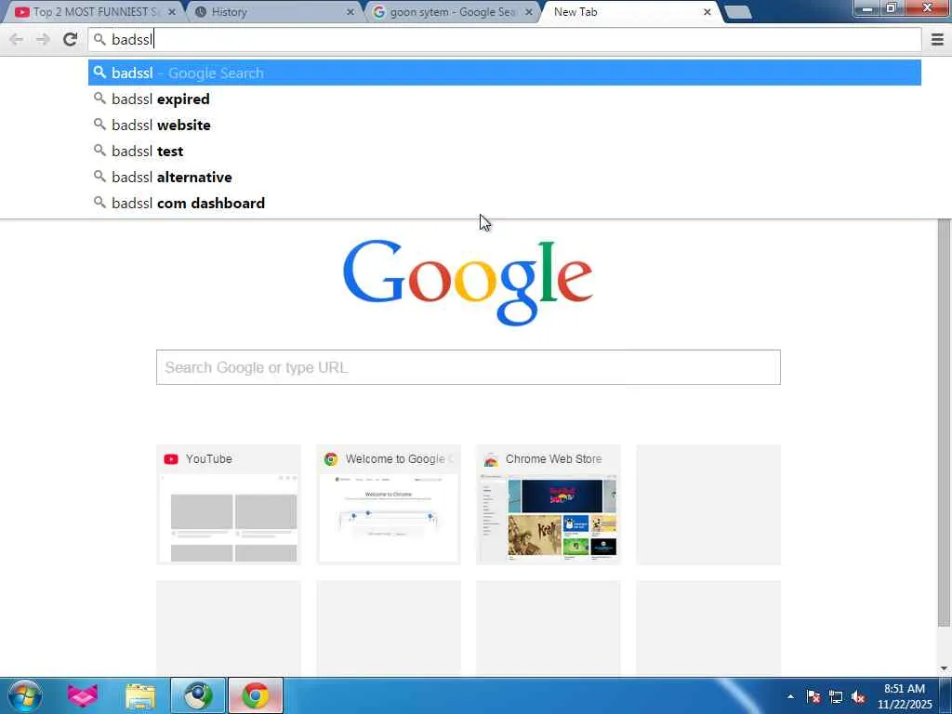The height and width of the screenshot is (714, 952).
Task: Open the blue Chromium-style taskbar icon
Action: pos(198,695)
